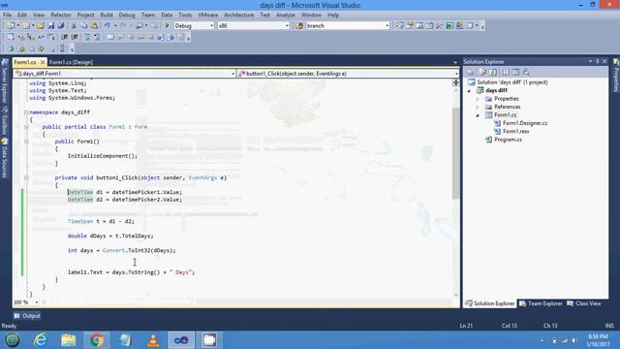Screen dimensions: 620x349
Task: Click the code editor vertical scrollbar thumb
Action: [456, 153]
